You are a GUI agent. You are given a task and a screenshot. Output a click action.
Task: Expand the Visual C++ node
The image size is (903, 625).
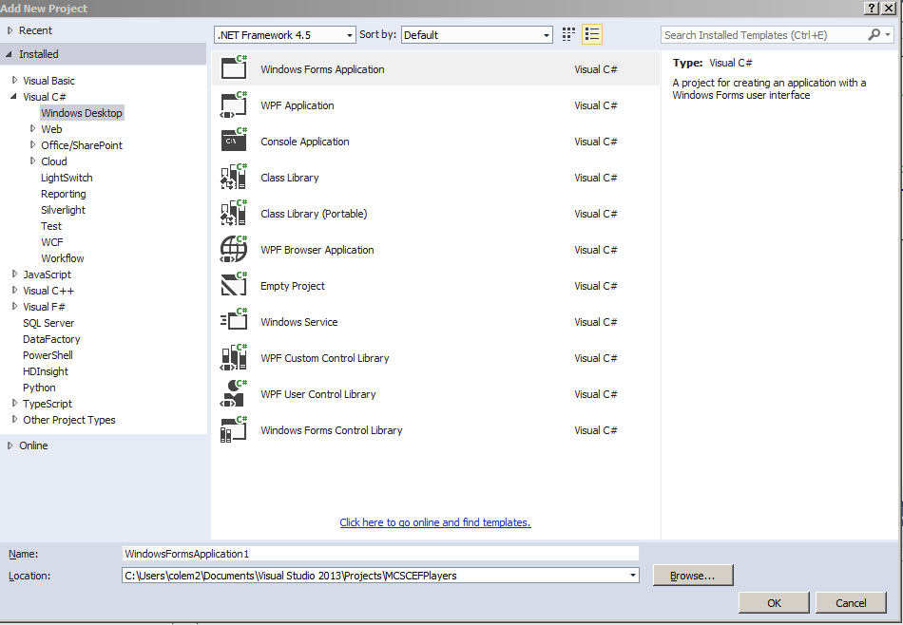pyautogui.click(x=14, y=290)
